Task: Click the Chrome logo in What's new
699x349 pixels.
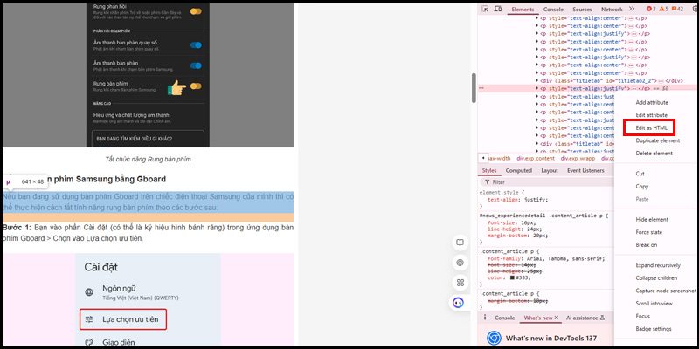Action: coord(494,338)
